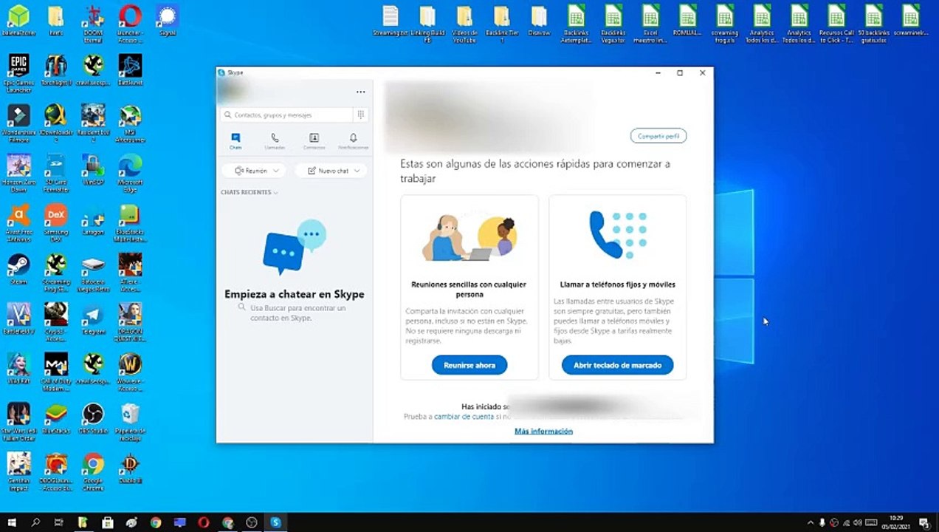Click the Skype icon in the taskbar
The height and width of the screenshot is (532, 939).
275,522
